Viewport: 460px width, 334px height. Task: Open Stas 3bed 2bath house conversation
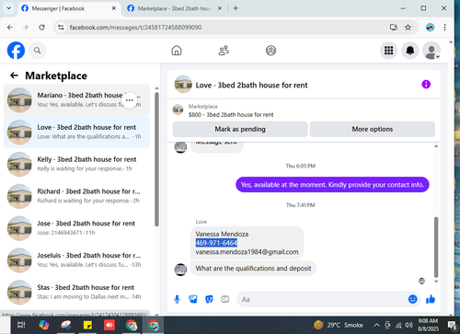click(x=76, y=292)
